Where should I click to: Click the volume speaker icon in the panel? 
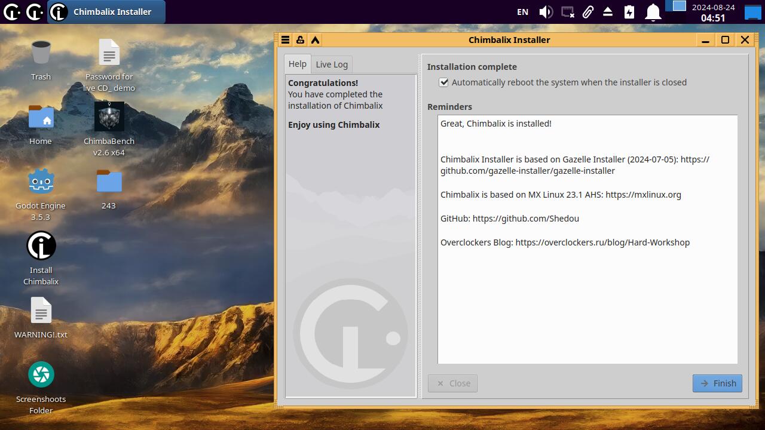[x=546, y=12]
